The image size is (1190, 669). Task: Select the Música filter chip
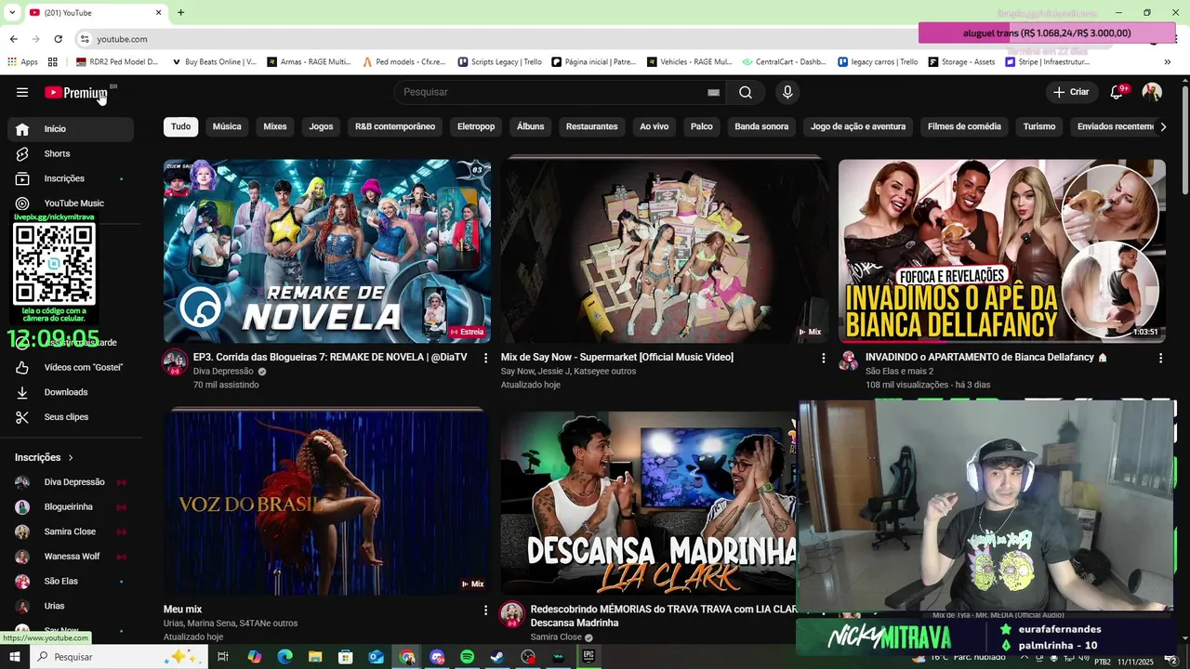pos(227,126)
